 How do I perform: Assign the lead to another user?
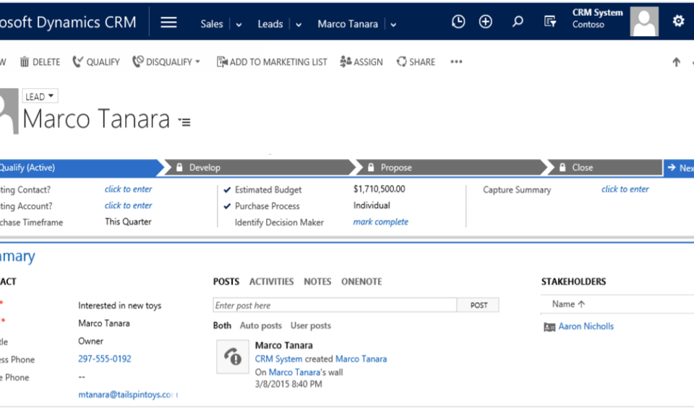[361, 62]
